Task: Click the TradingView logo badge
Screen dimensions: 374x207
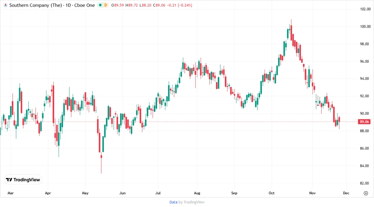Action: coord(23,180)
